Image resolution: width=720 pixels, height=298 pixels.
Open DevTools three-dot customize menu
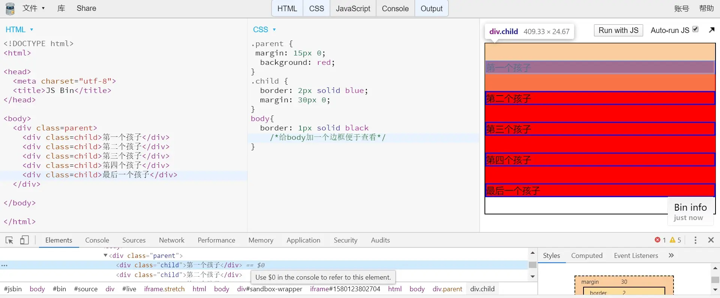coord(695,240)
